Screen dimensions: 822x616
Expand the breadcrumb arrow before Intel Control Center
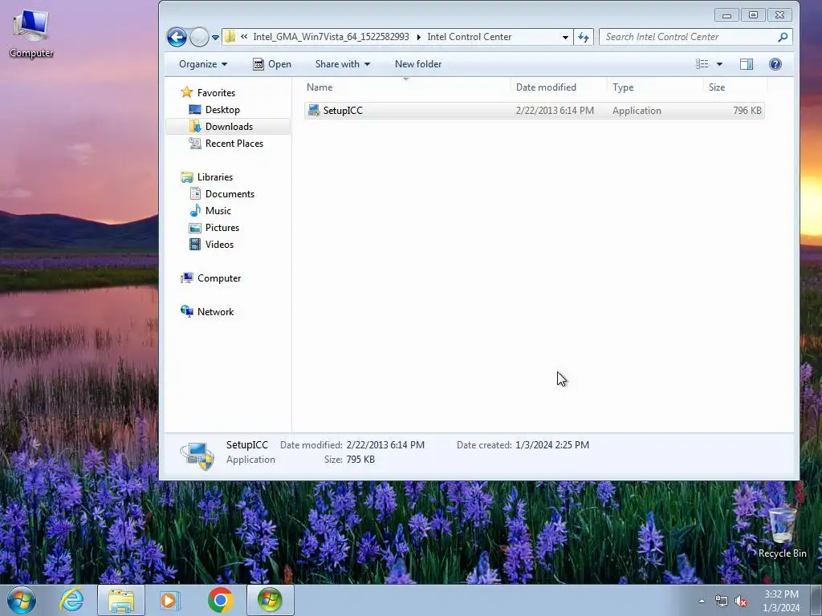point(418,37)
